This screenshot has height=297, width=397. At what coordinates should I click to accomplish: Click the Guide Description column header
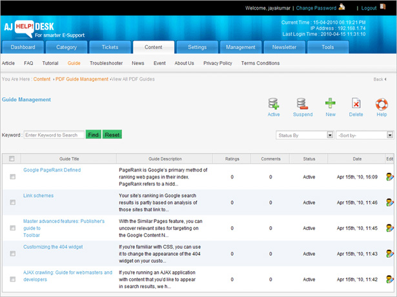coord(165,159)
